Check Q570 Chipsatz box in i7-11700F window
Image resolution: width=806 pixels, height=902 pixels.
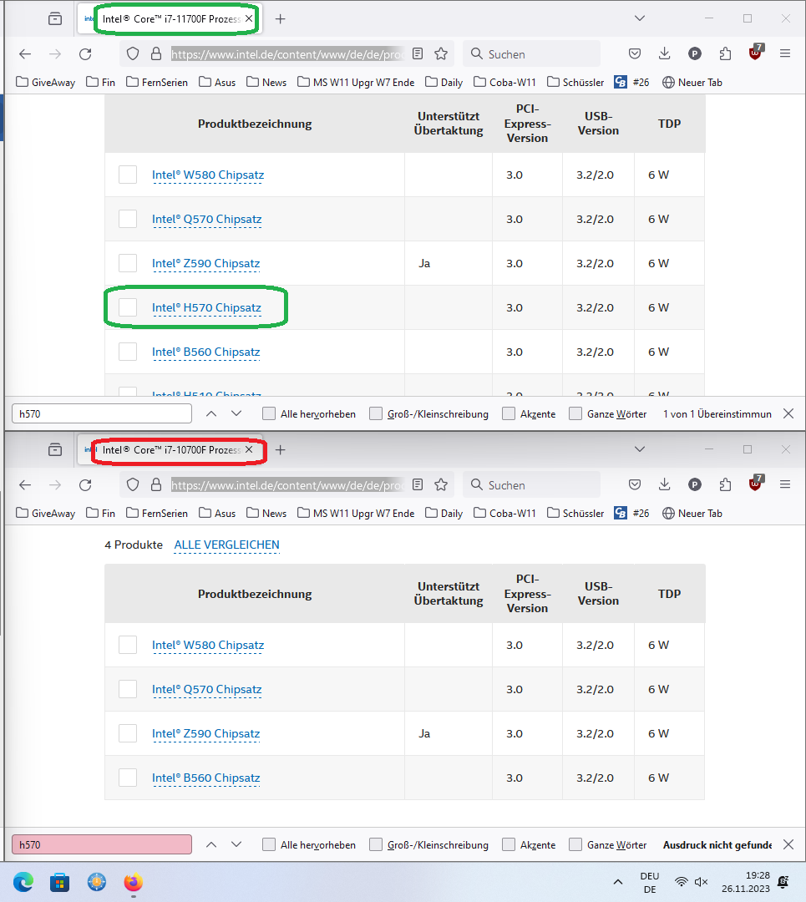128,219
